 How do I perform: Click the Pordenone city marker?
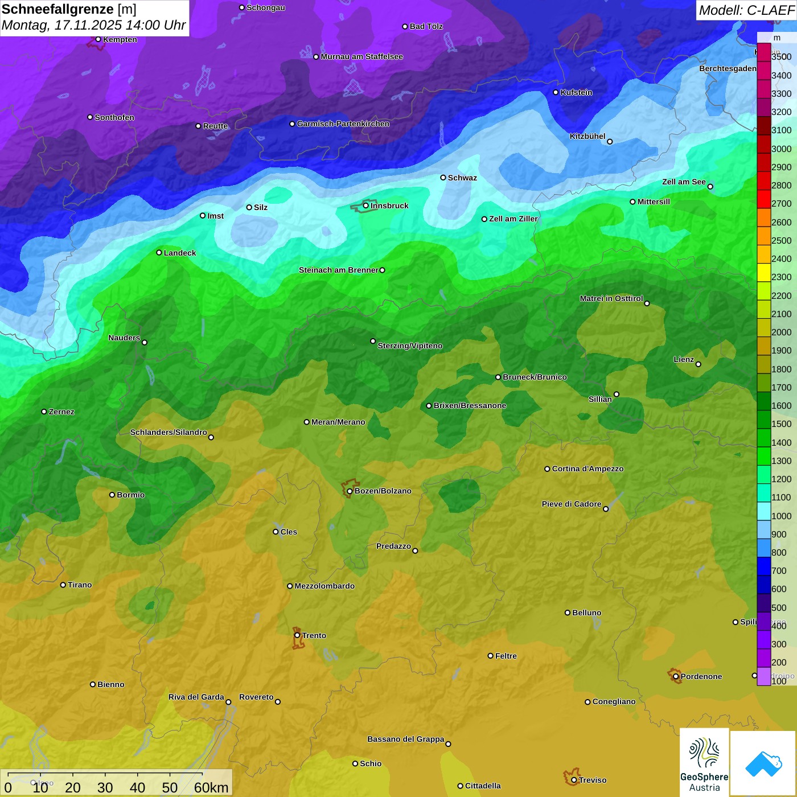[x=676, y=677]
